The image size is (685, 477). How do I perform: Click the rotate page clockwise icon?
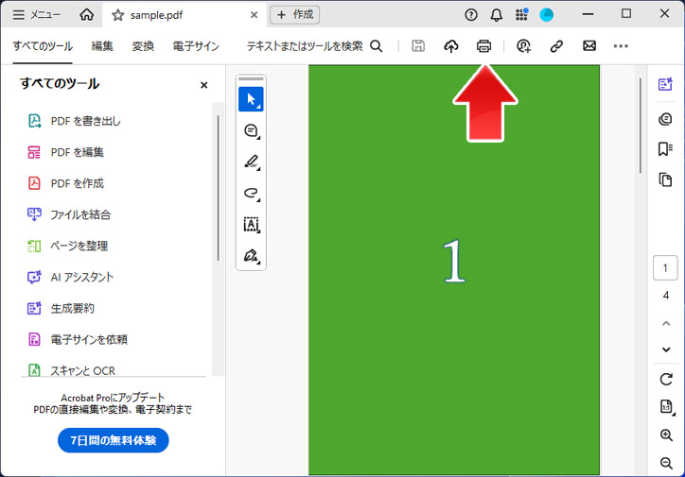click(x=666, y=380)
